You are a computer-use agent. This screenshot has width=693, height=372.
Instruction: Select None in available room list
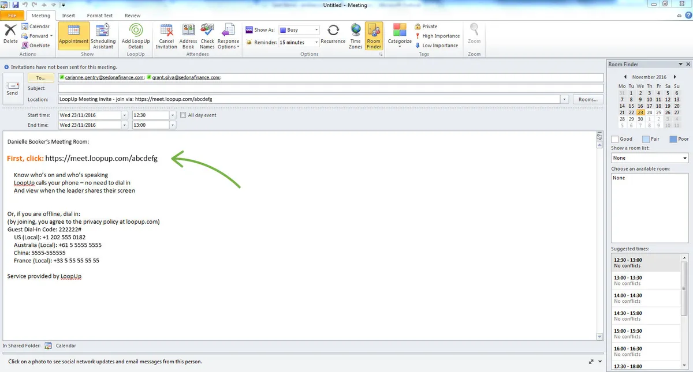click(x=619, y=178)
